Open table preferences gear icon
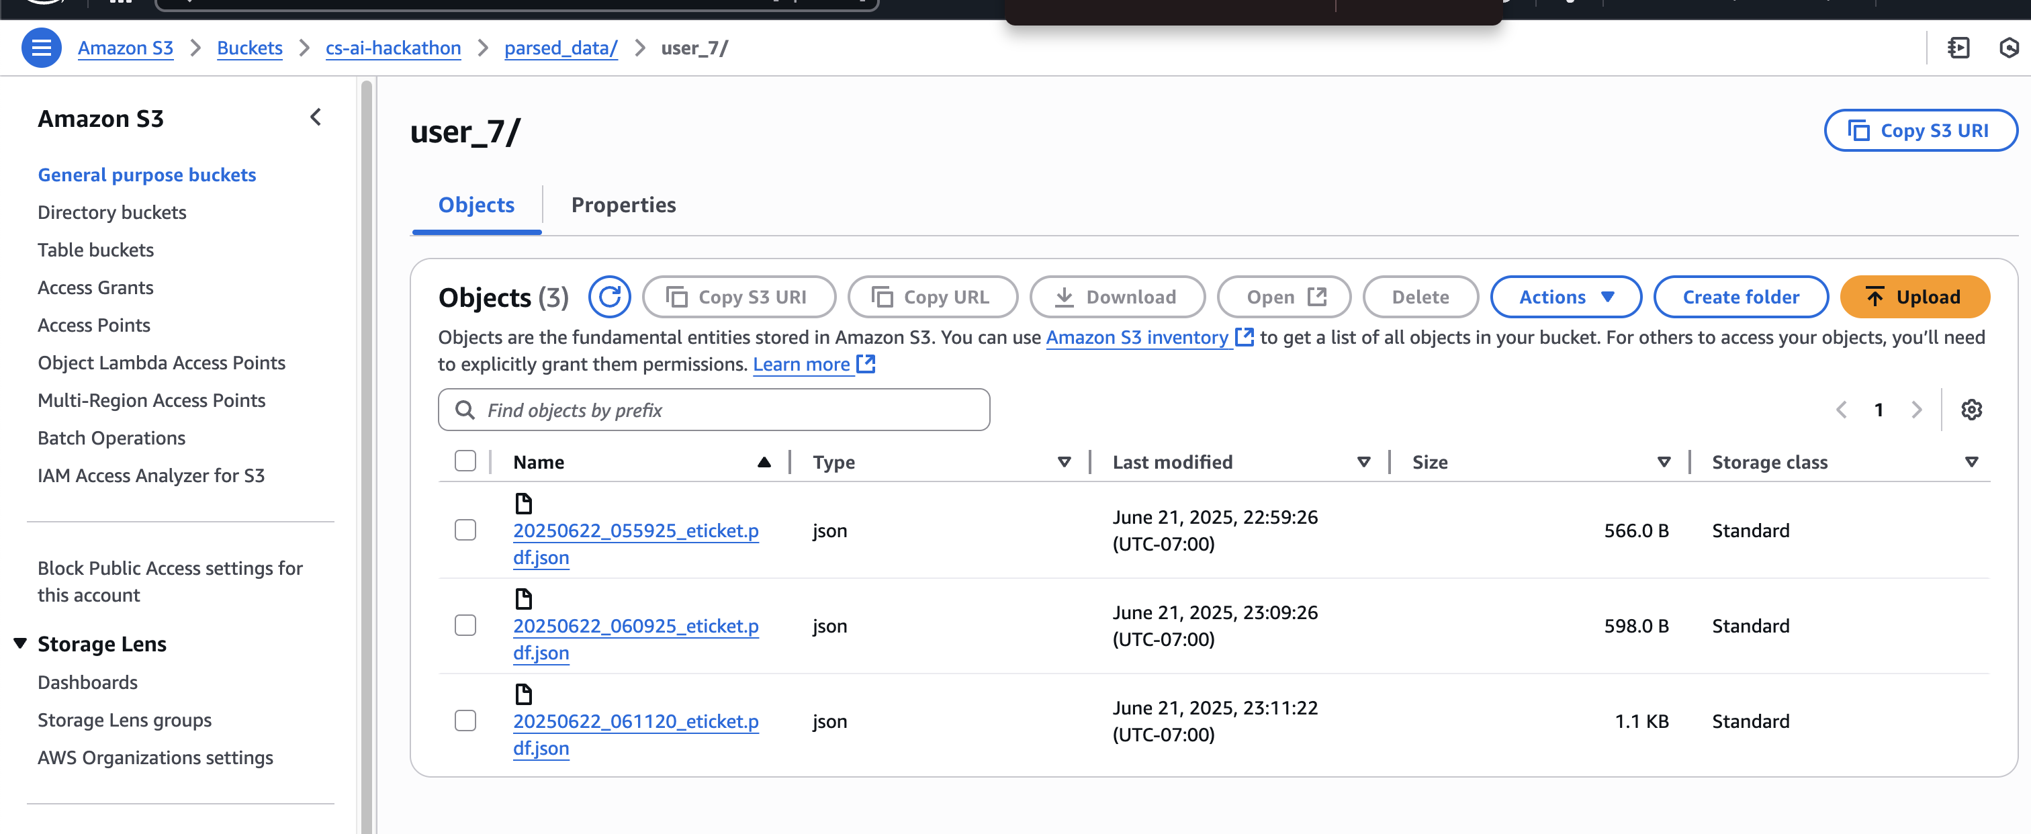Screen dimensions: 2031x834 1971,410
